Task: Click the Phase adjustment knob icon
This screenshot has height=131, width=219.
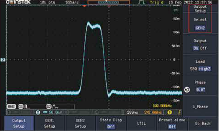Action: 187,90
